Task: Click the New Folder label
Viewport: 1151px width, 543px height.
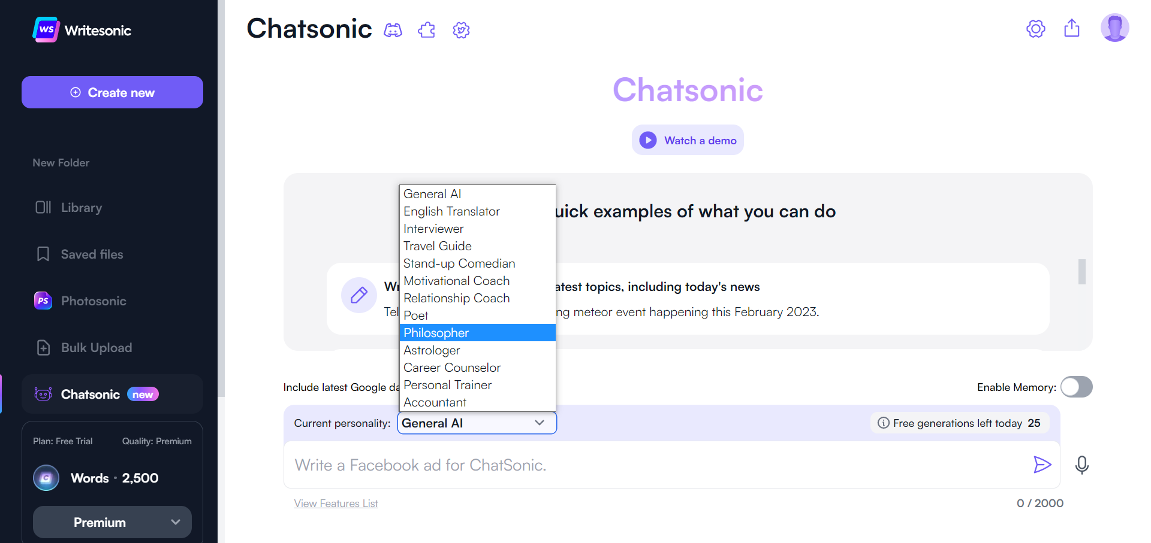Action: [x=61, y=163]
